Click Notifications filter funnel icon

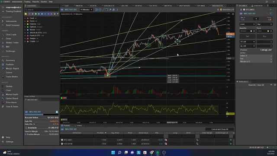click(x=271, y=85)
